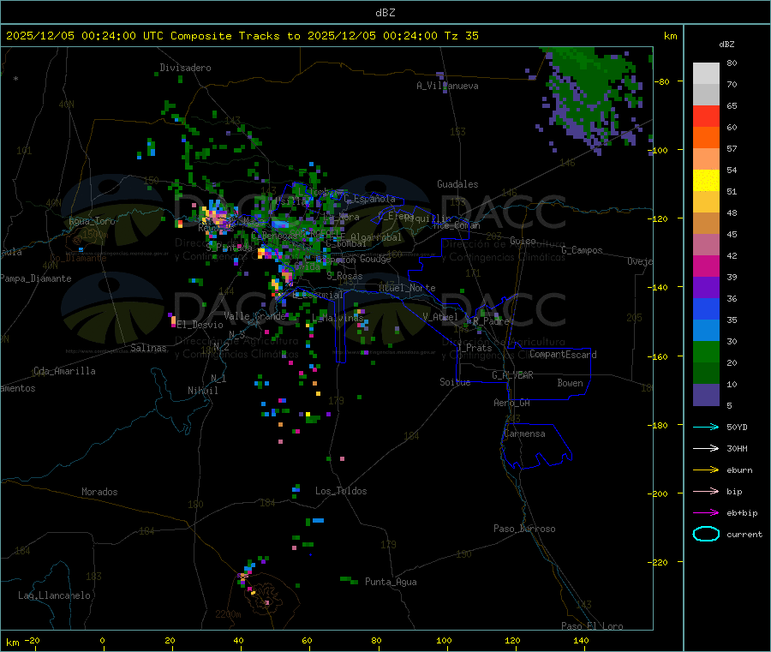Click the '-20' km tick on bottom axis

[x=32, y=640]
